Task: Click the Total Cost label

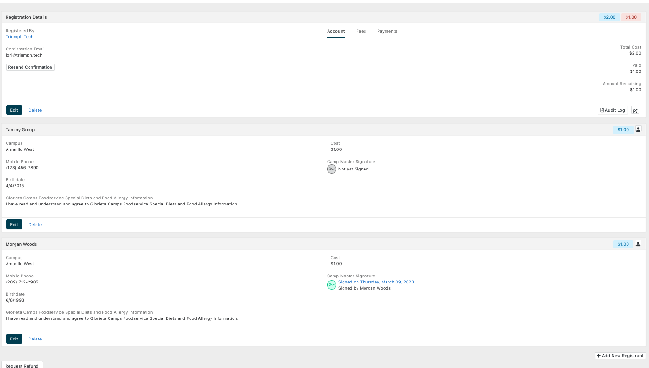Action: (631, 47)
